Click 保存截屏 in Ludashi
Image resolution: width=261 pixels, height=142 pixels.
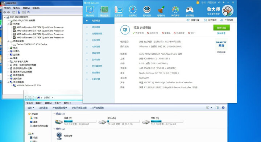(210, 20)
